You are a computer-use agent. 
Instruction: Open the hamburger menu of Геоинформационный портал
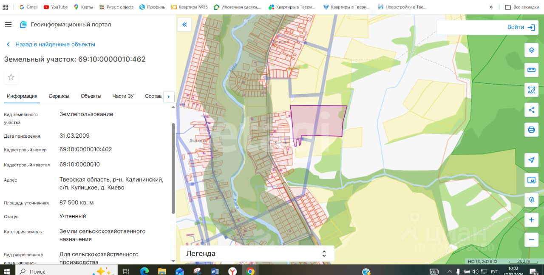click(8, 24)
